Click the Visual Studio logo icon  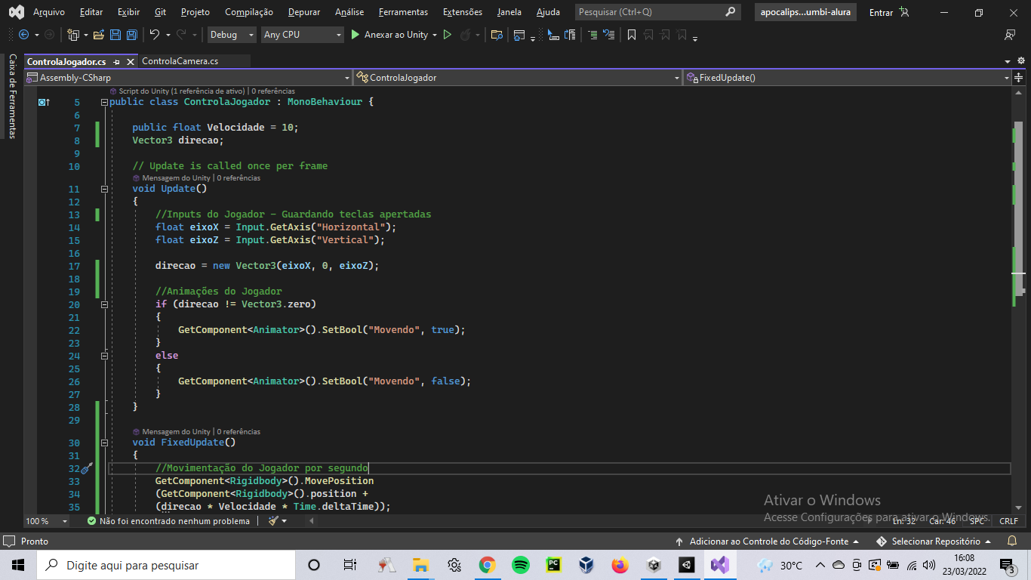16,12
